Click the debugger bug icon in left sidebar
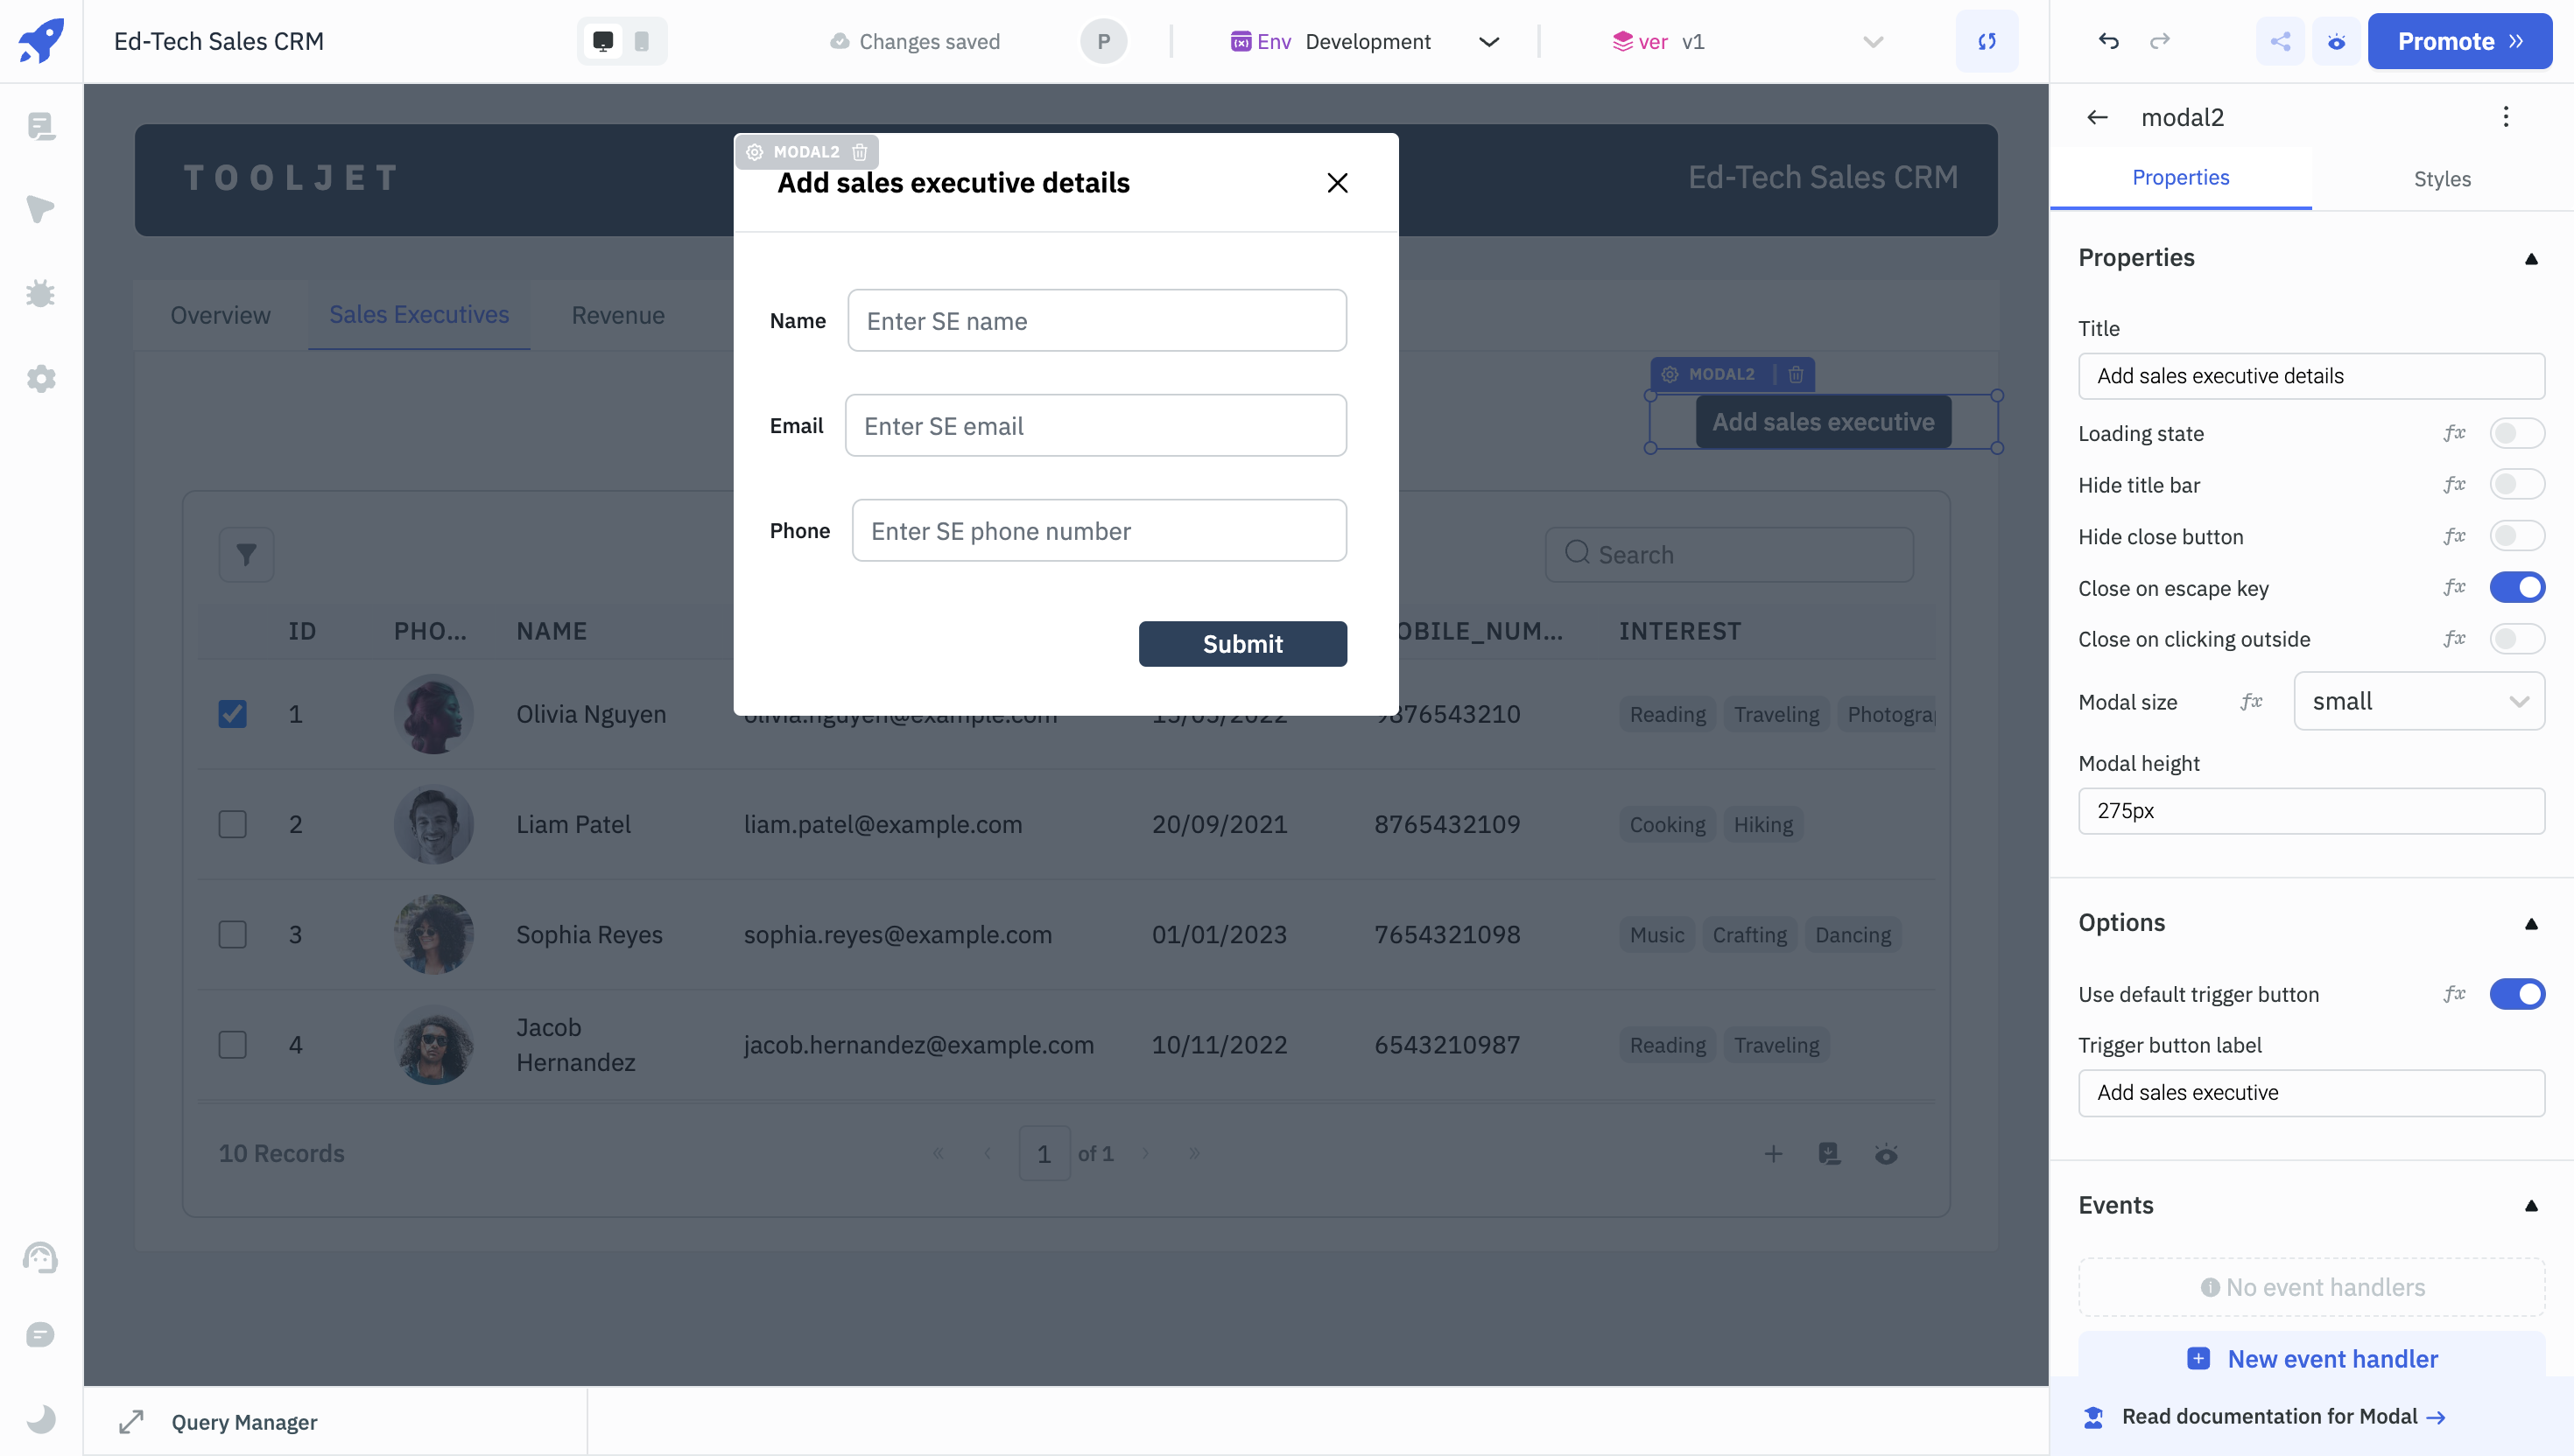 (41, 294)
